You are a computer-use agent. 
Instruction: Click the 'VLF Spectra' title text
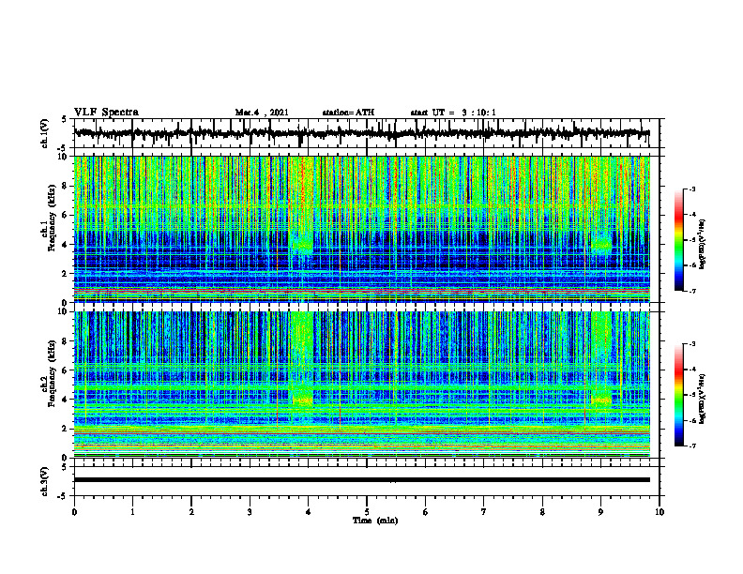point(106,113)
